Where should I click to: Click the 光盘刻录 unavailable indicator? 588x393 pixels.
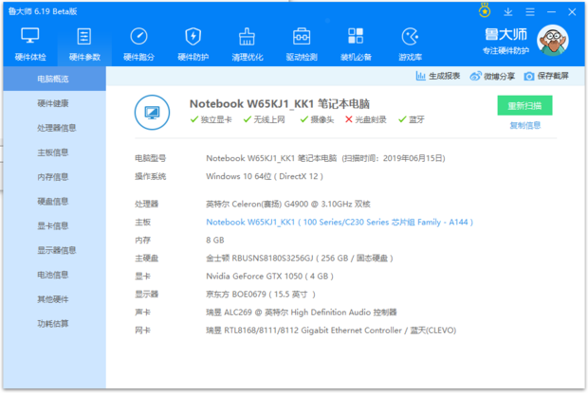point(366,119)
